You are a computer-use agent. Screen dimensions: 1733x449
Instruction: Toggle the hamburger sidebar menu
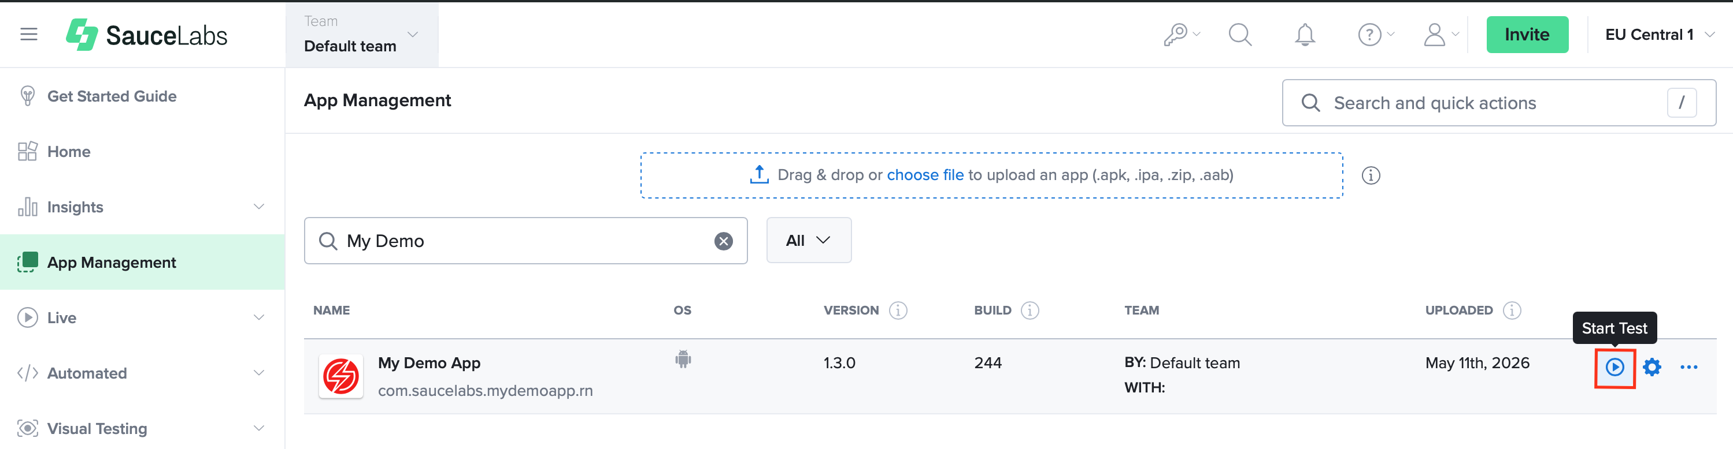(29, 34)
